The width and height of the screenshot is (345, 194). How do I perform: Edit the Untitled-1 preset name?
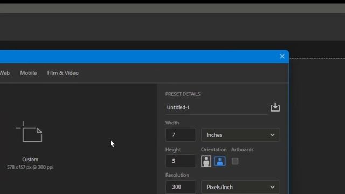point(217,108)
